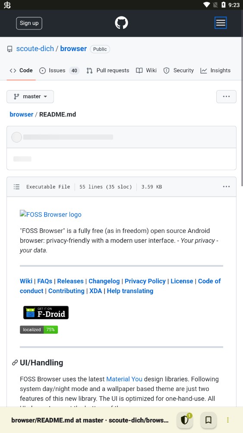The image size is (243, 433).
Task: Open the Material You link
Action: tap(124, 379)
